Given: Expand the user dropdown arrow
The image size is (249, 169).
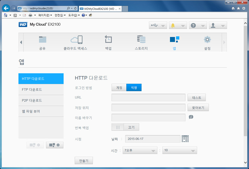Looking at the screenshot, I should tap(223, 26).
